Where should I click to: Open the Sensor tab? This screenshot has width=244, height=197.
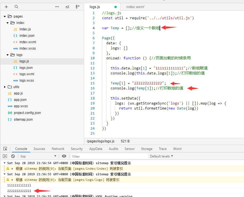(x=130, y=149)
